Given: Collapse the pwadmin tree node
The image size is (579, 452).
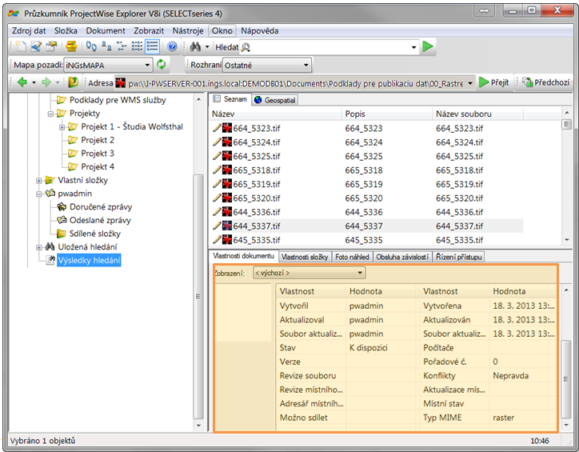Looking at the screenshot, I should coord(39,194).
